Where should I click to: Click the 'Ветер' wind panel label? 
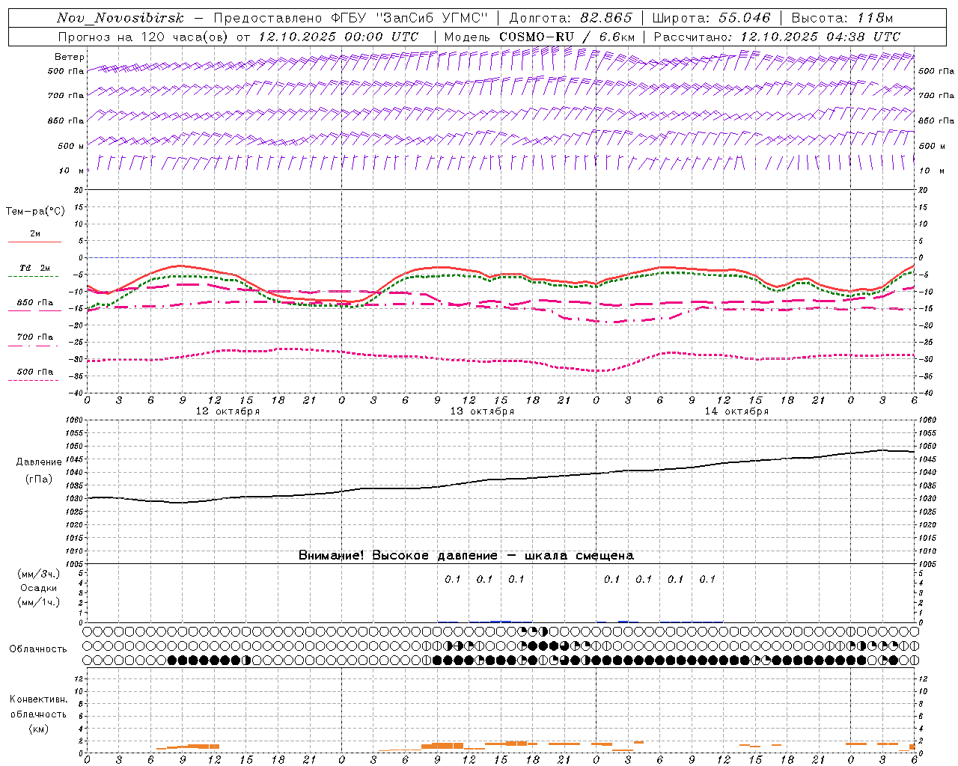(x=70, y=57)
